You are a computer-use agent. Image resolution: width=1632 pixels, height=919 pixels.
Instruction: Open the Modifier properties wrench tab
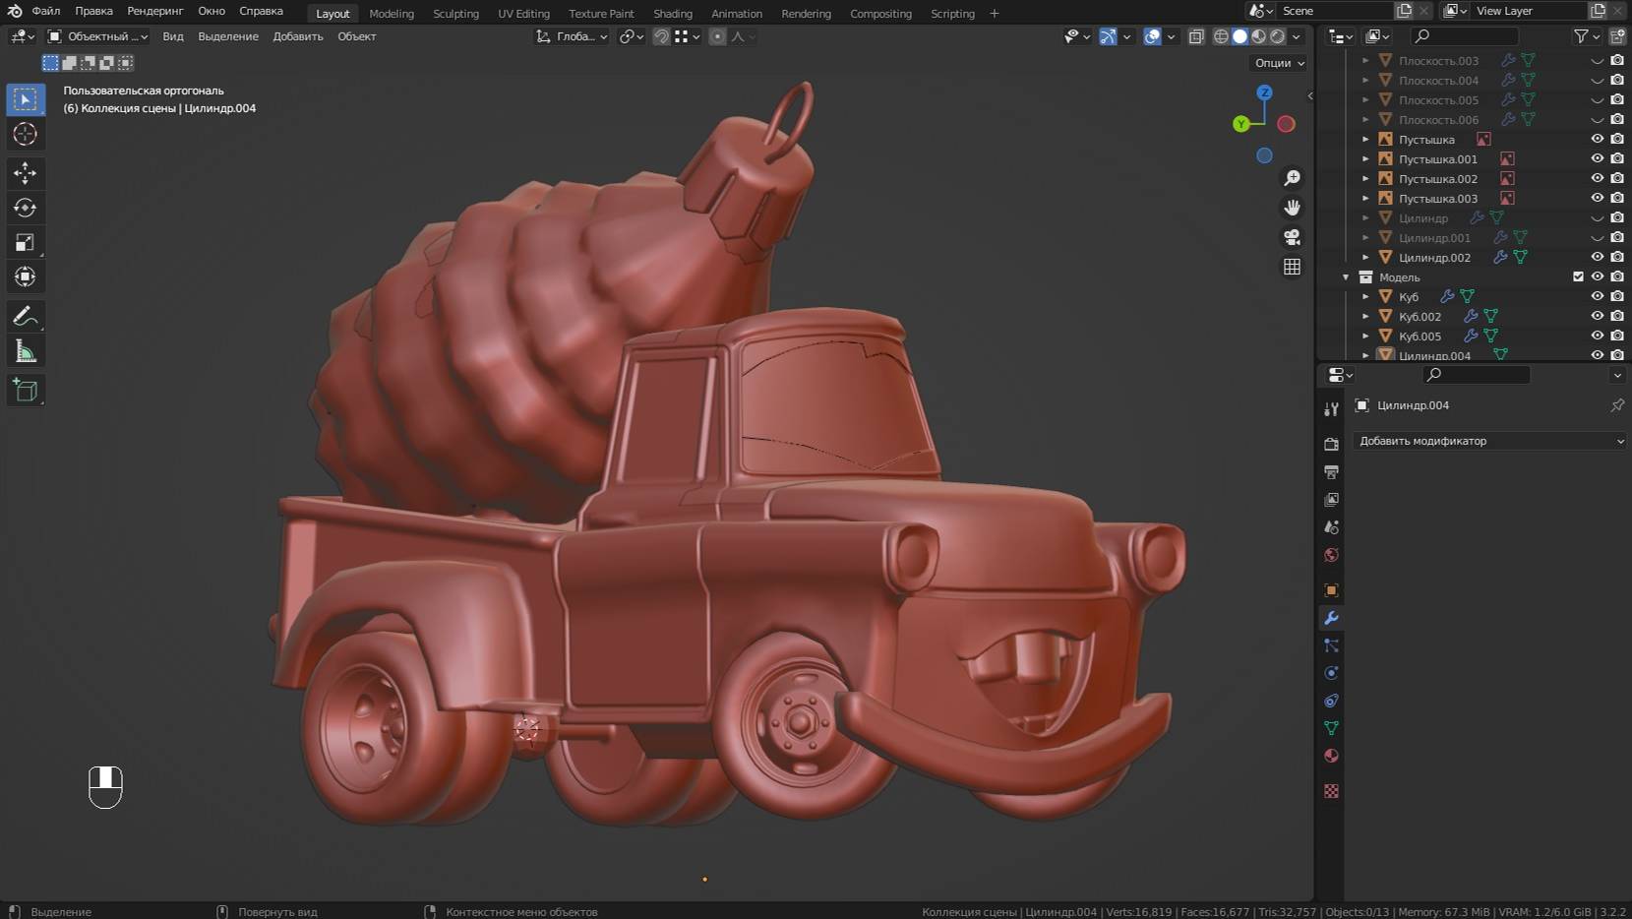click(1331, 618)
